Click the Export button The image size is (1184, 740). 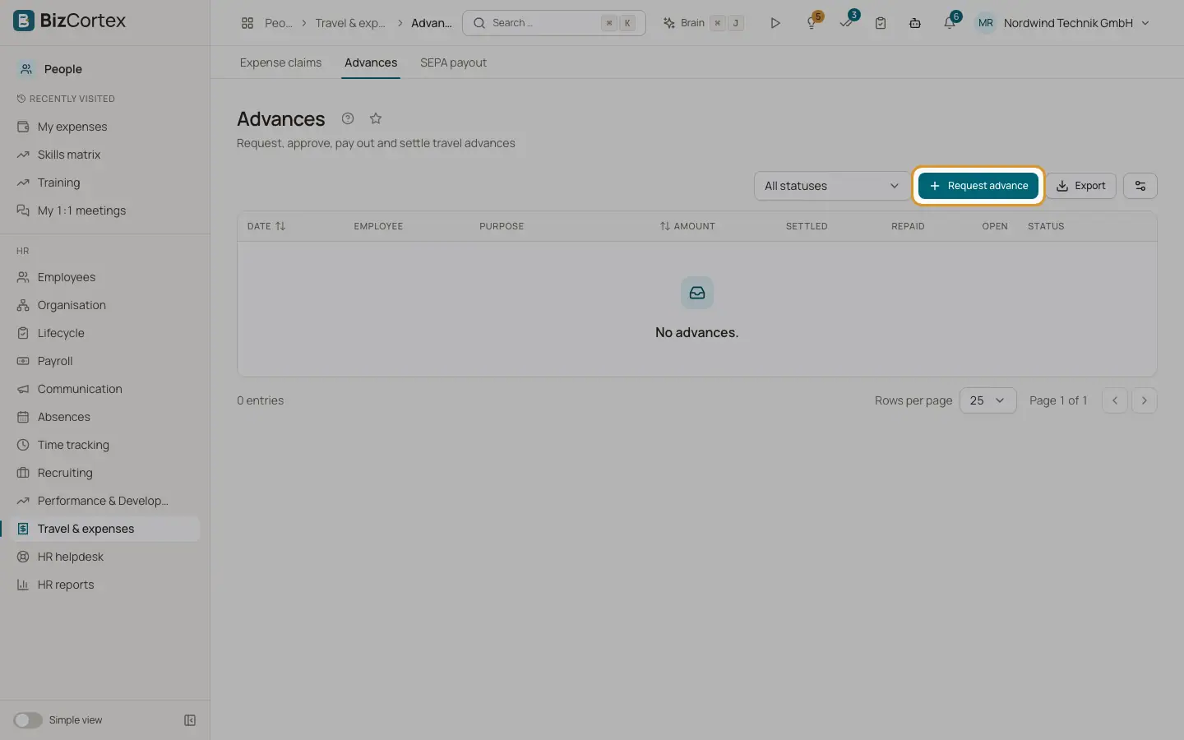[x=1081, y=186]
